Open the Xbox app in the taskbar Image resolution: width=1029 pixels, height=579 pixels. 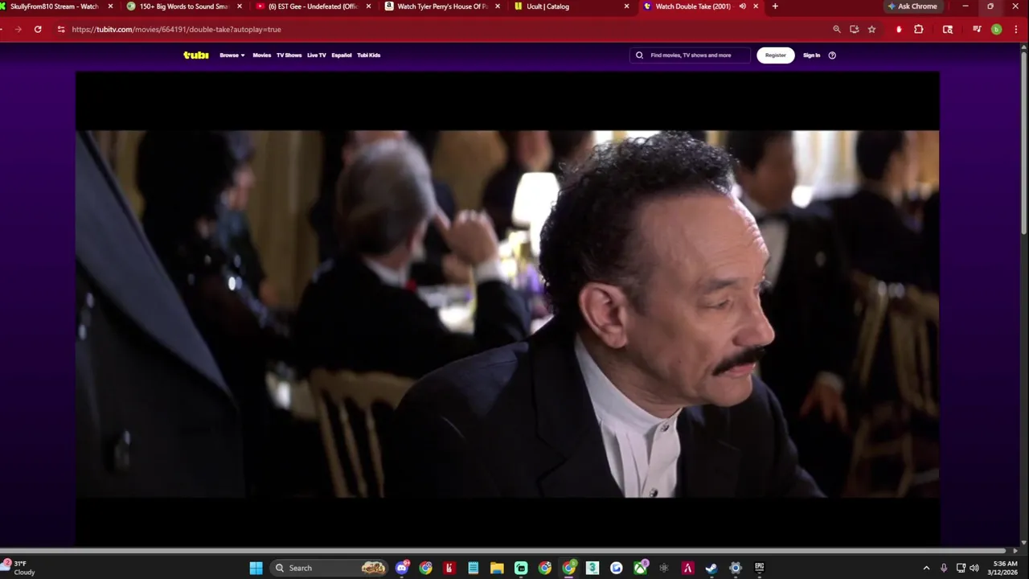click(x=640, y=568)
